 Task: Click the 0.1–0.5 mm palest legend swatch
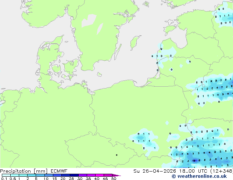coord(6,175)
